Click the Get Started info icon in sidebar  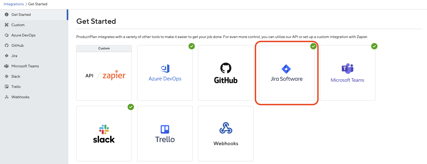(x=7, y=15)
